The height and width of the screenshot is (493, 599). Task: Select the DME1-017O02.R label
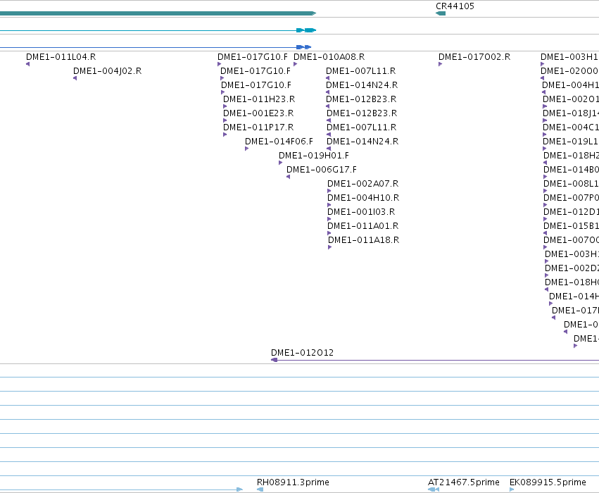point(474,57)
